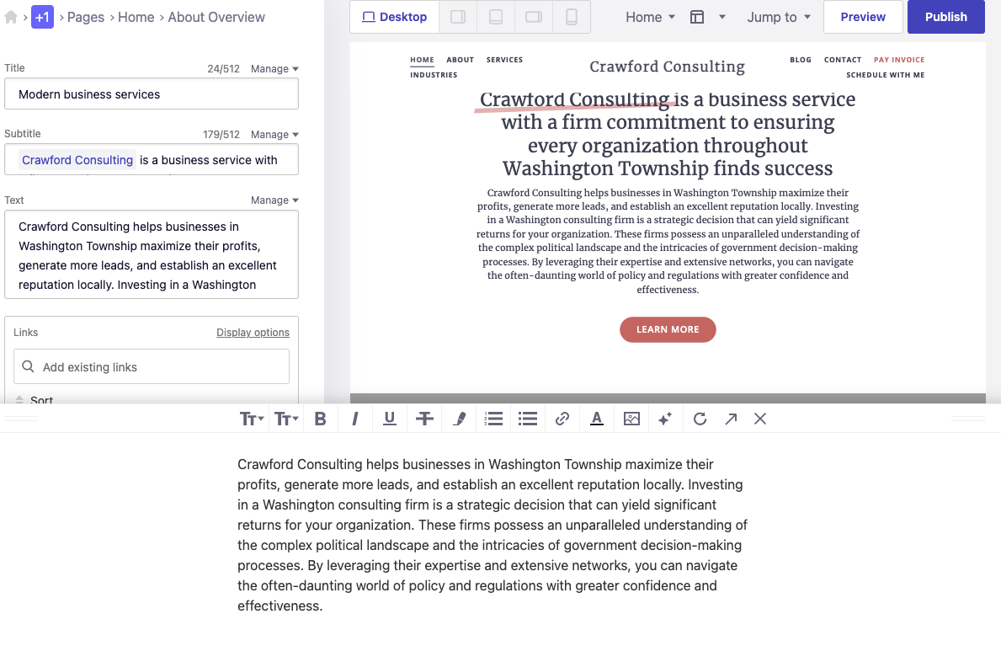Open the About Overview breadcrumb item
This screenshot has width=1001, height=646.
(216, 16)
